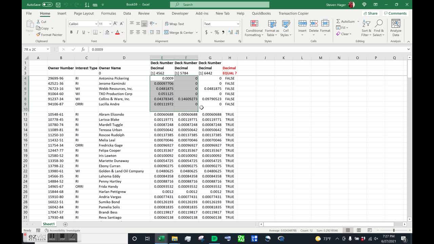Image resolution: width=434 pixels, height=244 pixels.
Task: Open fill color dropdown arrow
Action: click(112, 33)
